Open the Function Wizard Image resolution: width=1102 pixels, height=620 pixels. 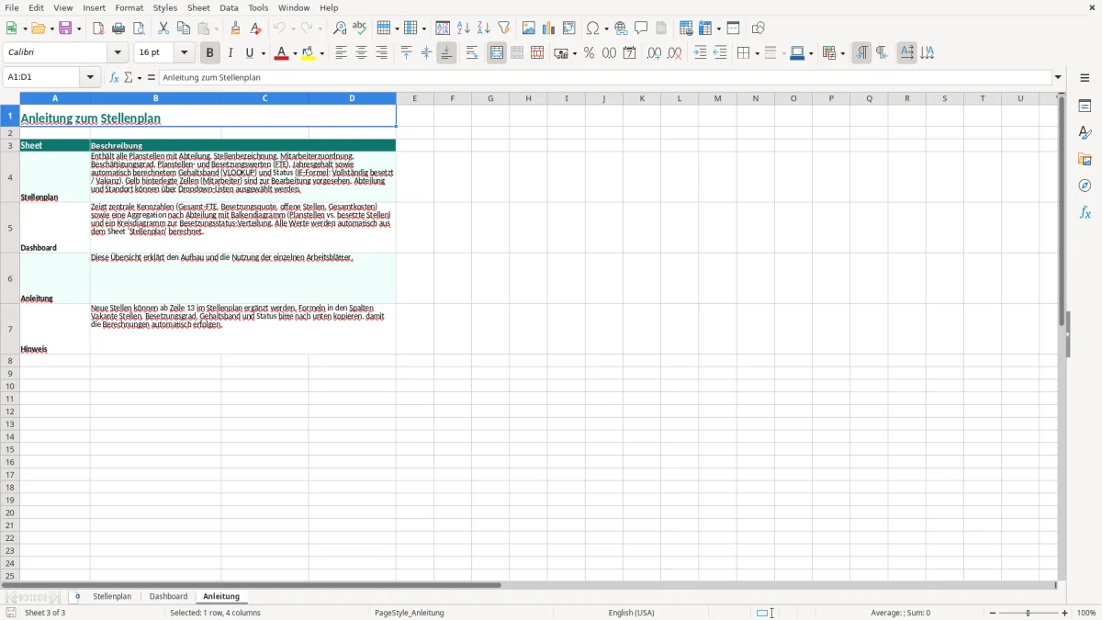114,77
